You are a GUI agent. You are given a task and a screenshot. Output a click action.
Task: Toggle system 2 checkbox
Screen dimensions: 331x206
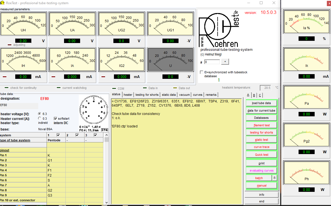point(77,135)
